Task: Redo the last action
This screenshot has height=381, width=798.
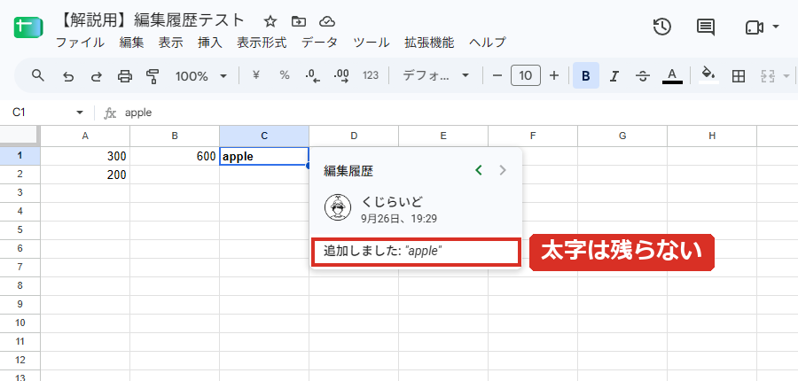Action: point(96,76)
